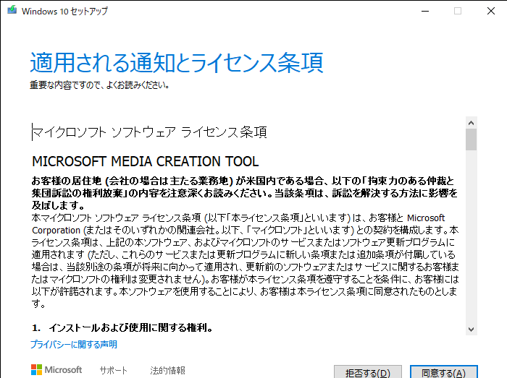The width and height of the screenshot is (507, 378).
Task: Click the 重要な内容ですので、よくお読みください。 subtitle
Action: click(x=99, y=85)
